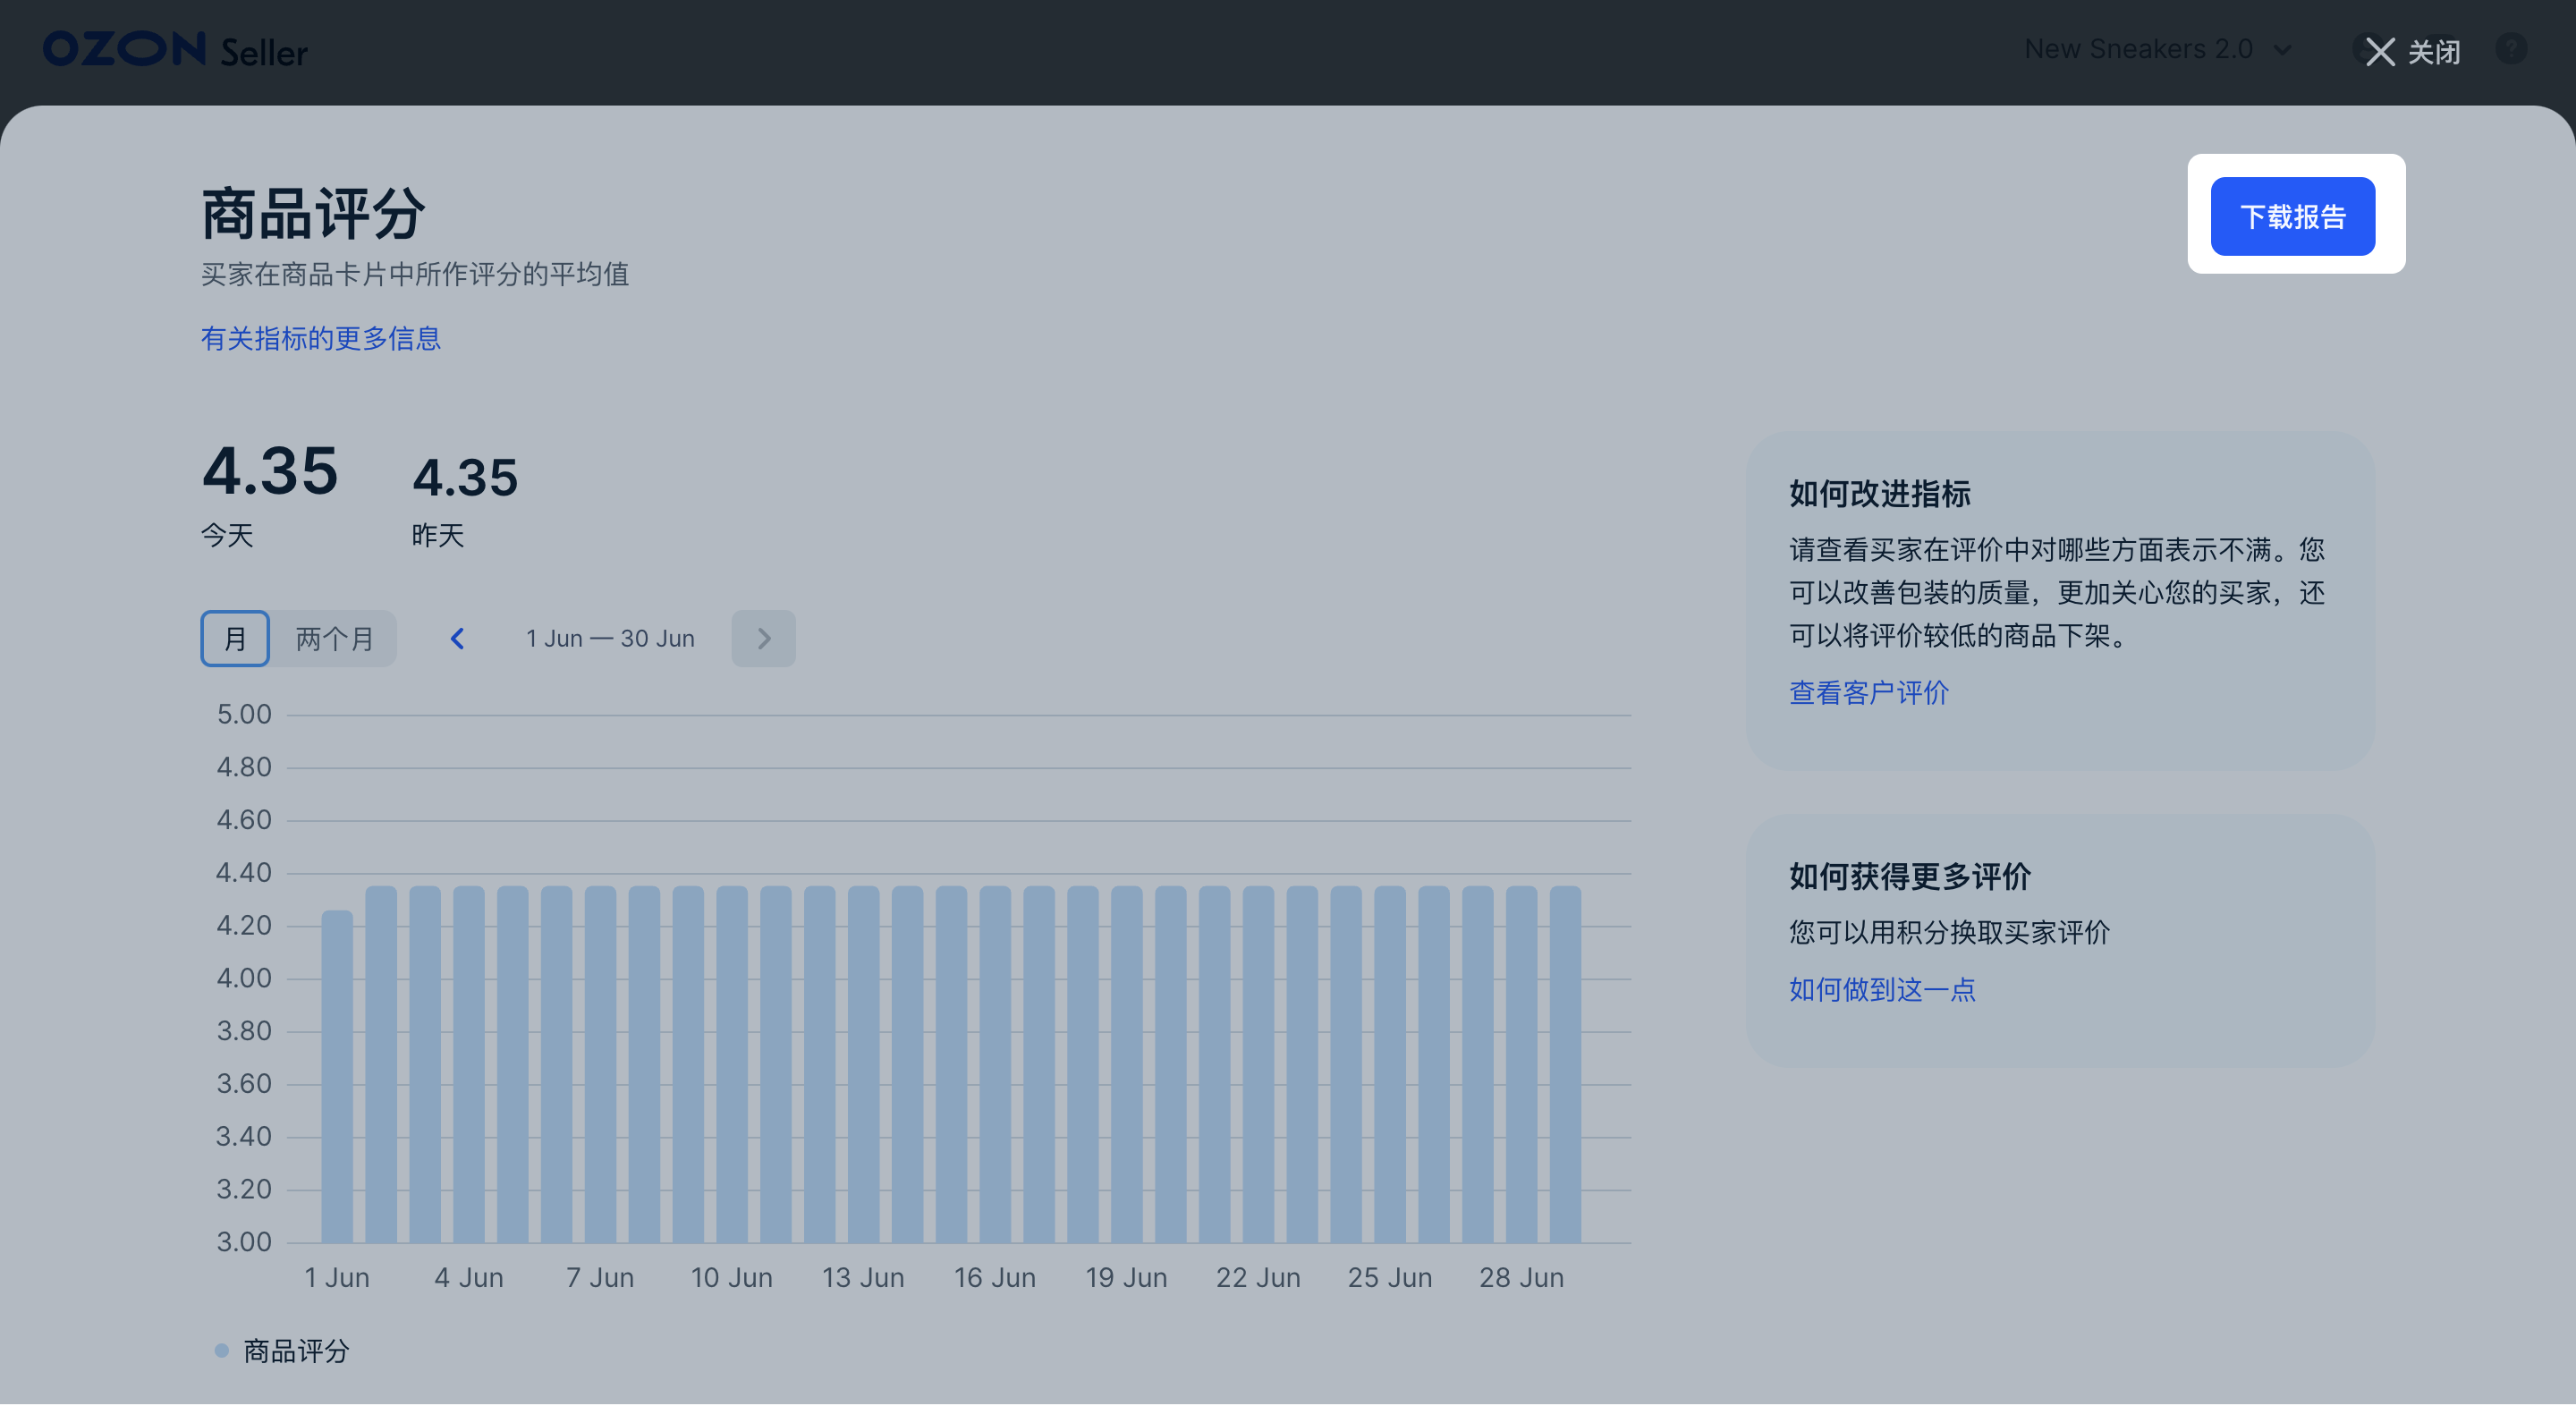Image resolution: width=2576 pixels, height=1406 pixels.
Task: Click the right navigation arrow icon
Action: [764, 639]
